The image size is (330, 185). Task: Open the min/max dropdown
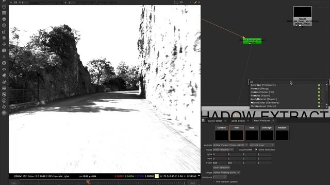(220, 177)
